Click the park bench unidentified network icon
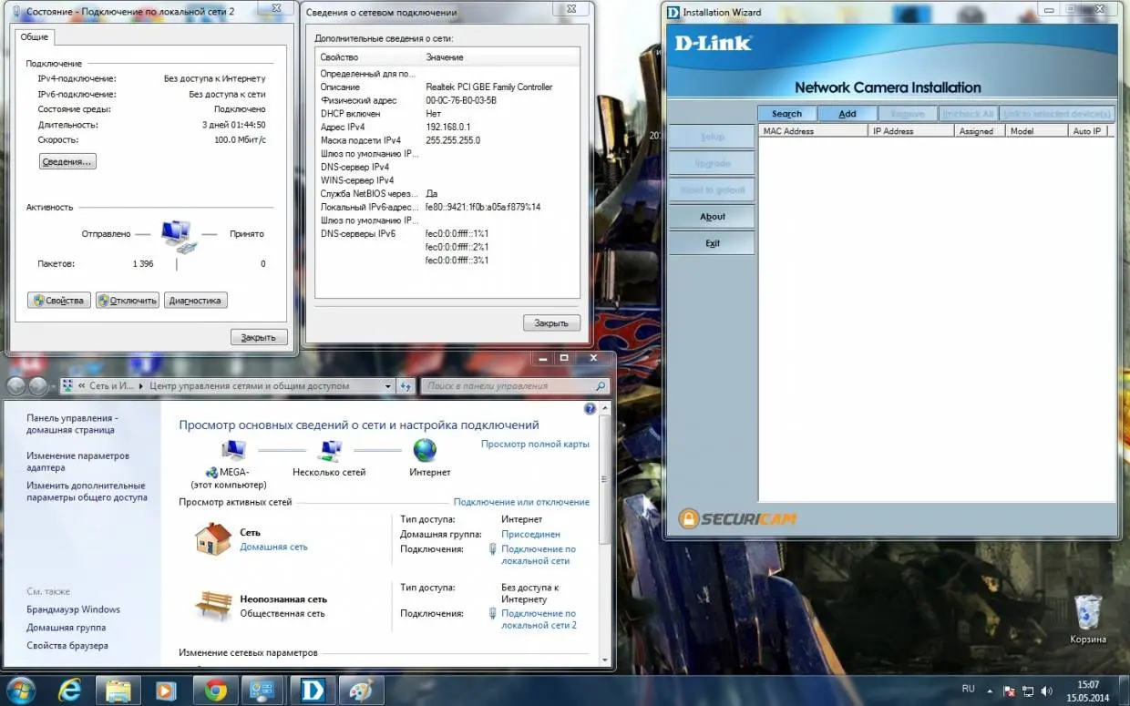Screen dimensions: 1130x706 click(x=213, y=605)
